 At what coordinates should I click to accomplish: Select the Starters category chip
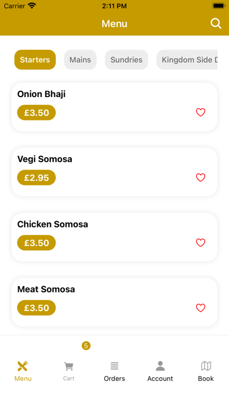click(x=35, y=60)
